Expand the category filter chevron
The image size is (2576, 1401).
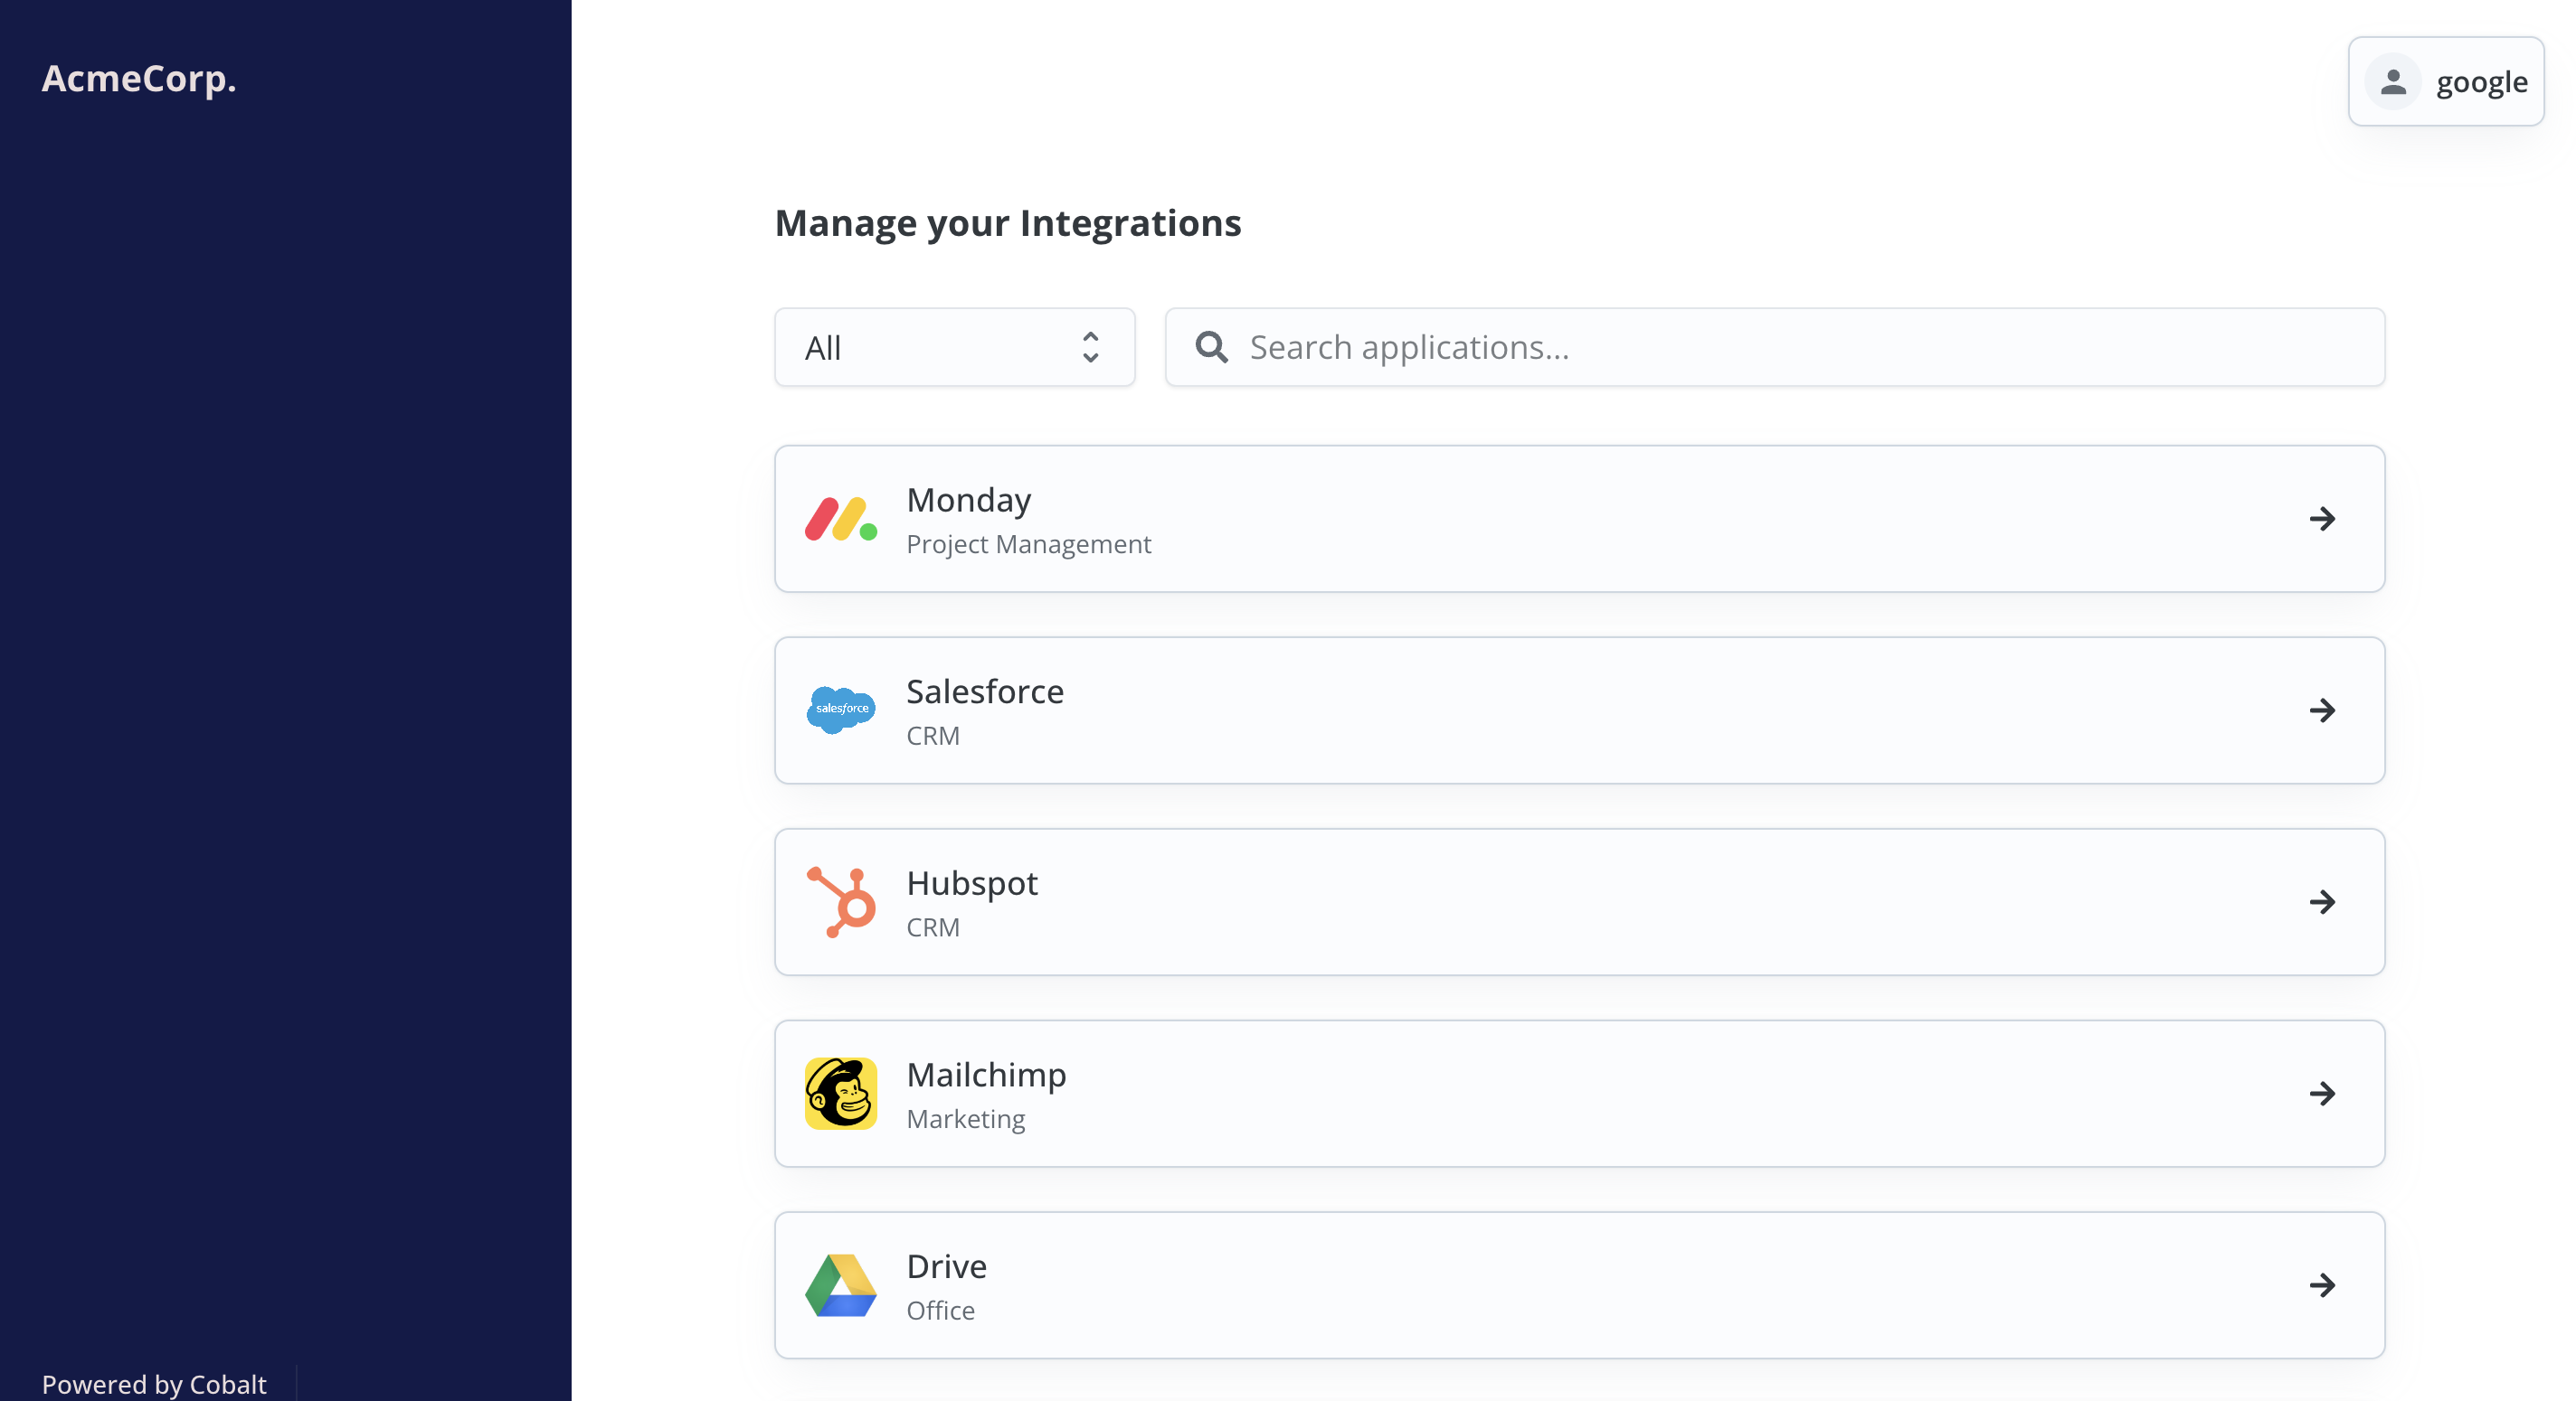click(1091, 347)
